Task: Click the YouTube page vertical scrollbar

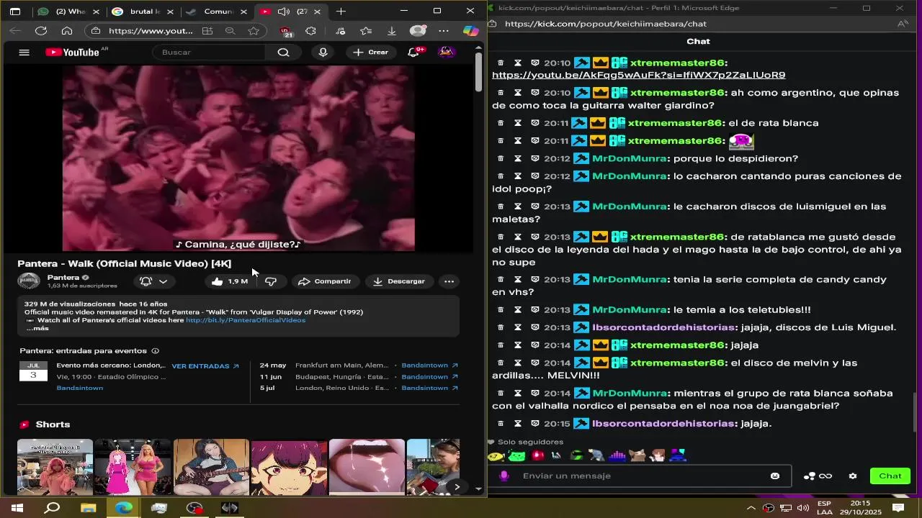Action: [479, 71]
